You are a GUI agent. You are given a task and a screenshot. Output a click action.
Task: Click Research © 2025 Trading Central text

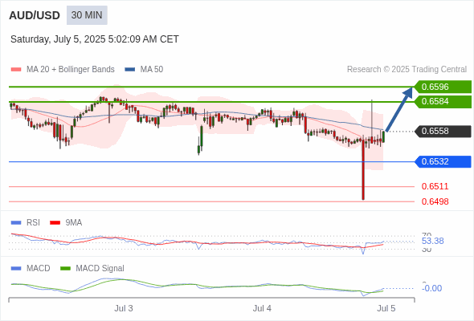[x=407, y=70]
